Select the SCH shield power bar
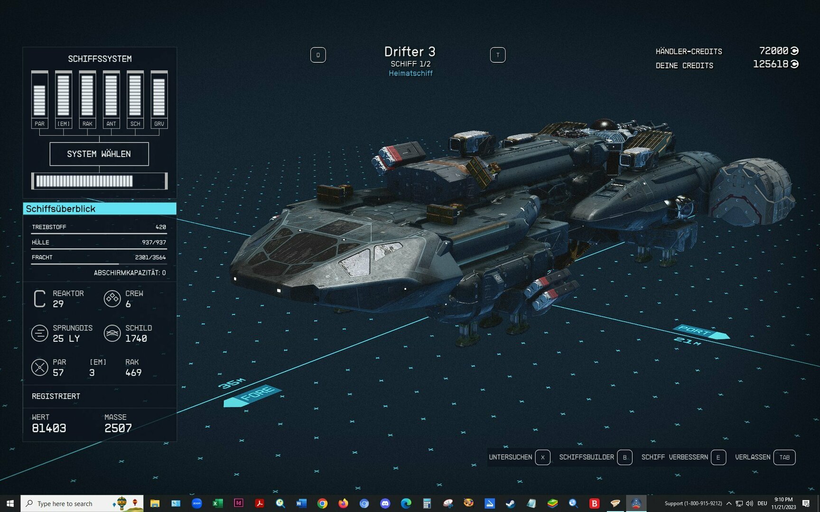The image size is (820, 512). [x=135, y=99]
